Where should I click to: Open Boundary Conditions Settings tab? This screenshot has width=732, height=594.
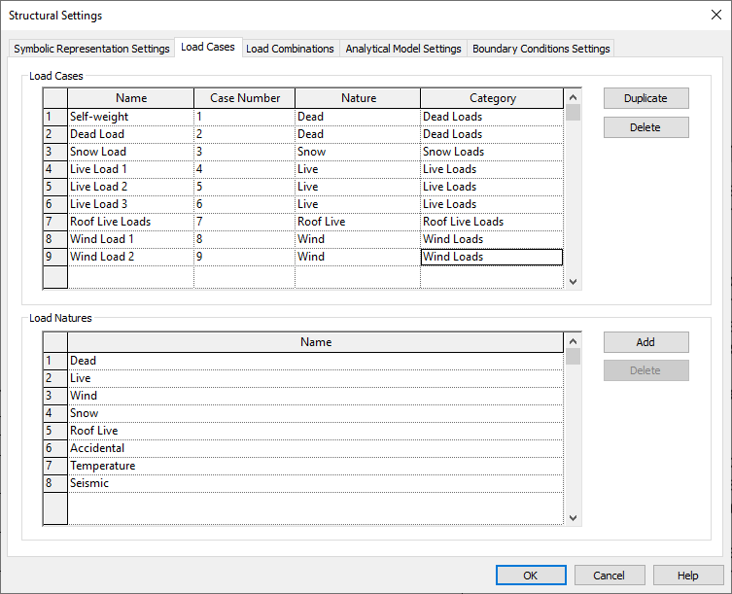point(540,49)
